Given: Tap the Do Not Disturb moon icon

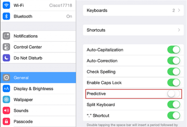Looking at the screenshot, I should pos(6,58).
